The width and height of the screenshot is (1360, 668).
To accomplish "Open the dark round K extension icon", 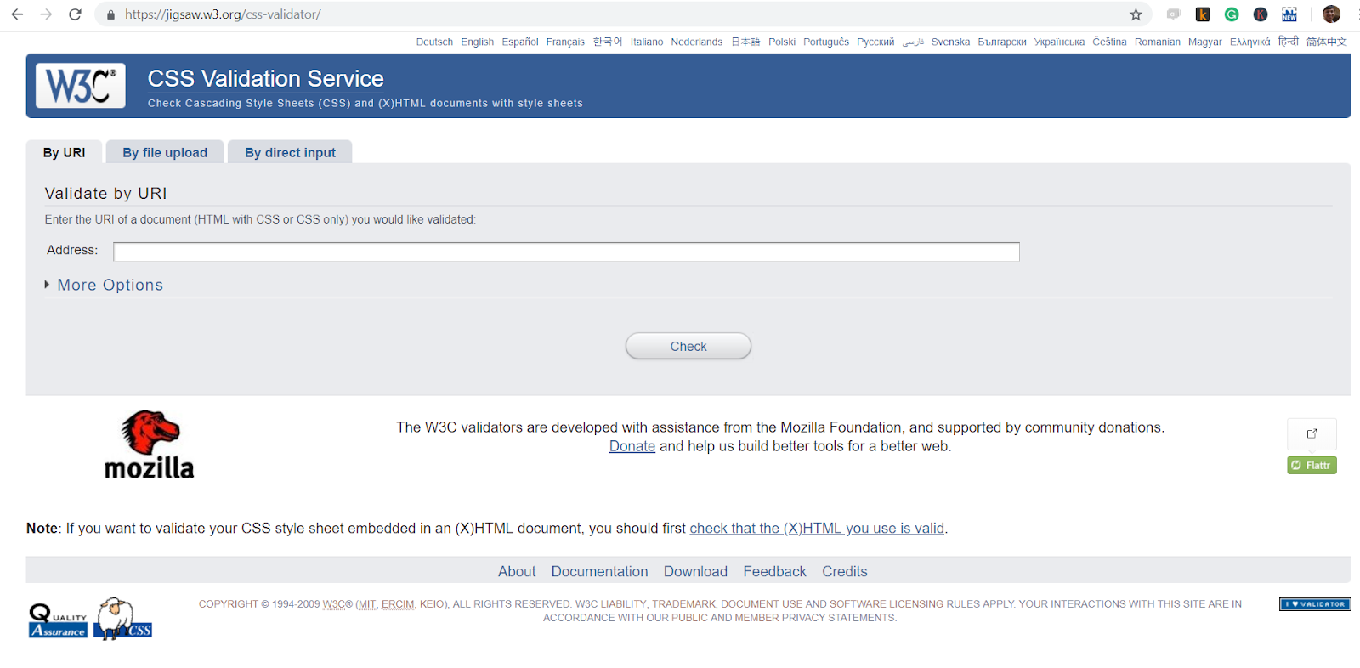I will point(1261,14).
